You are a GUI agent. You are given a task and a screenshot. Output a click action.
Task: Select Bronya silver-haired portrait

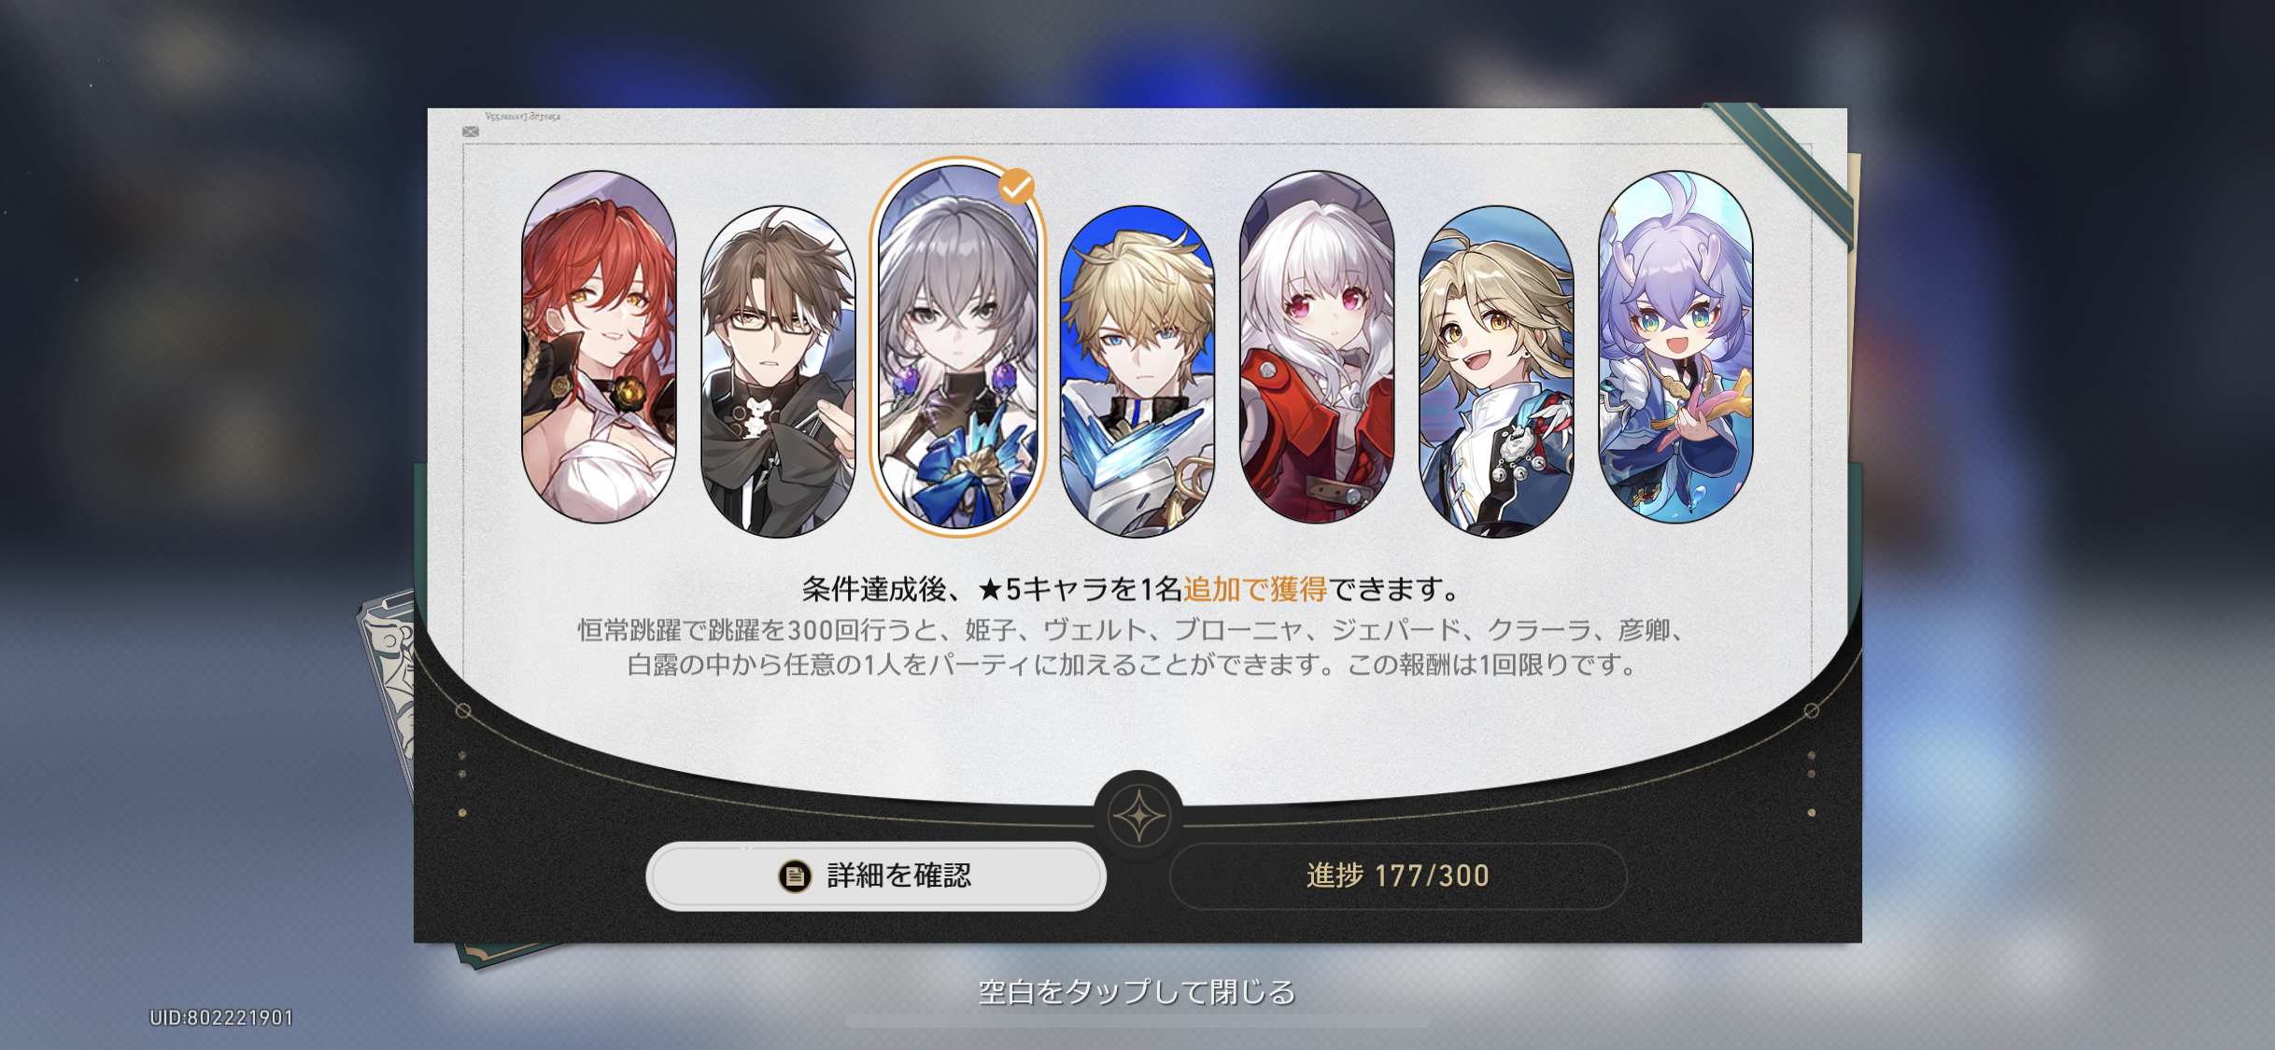pyautogui.click(x=957, y=347)
